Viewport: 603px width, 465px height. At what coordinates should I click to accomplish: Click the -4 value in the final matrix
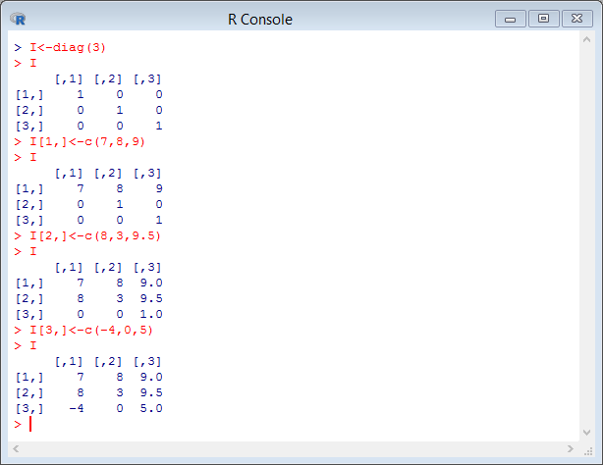[x=75, y=408]
